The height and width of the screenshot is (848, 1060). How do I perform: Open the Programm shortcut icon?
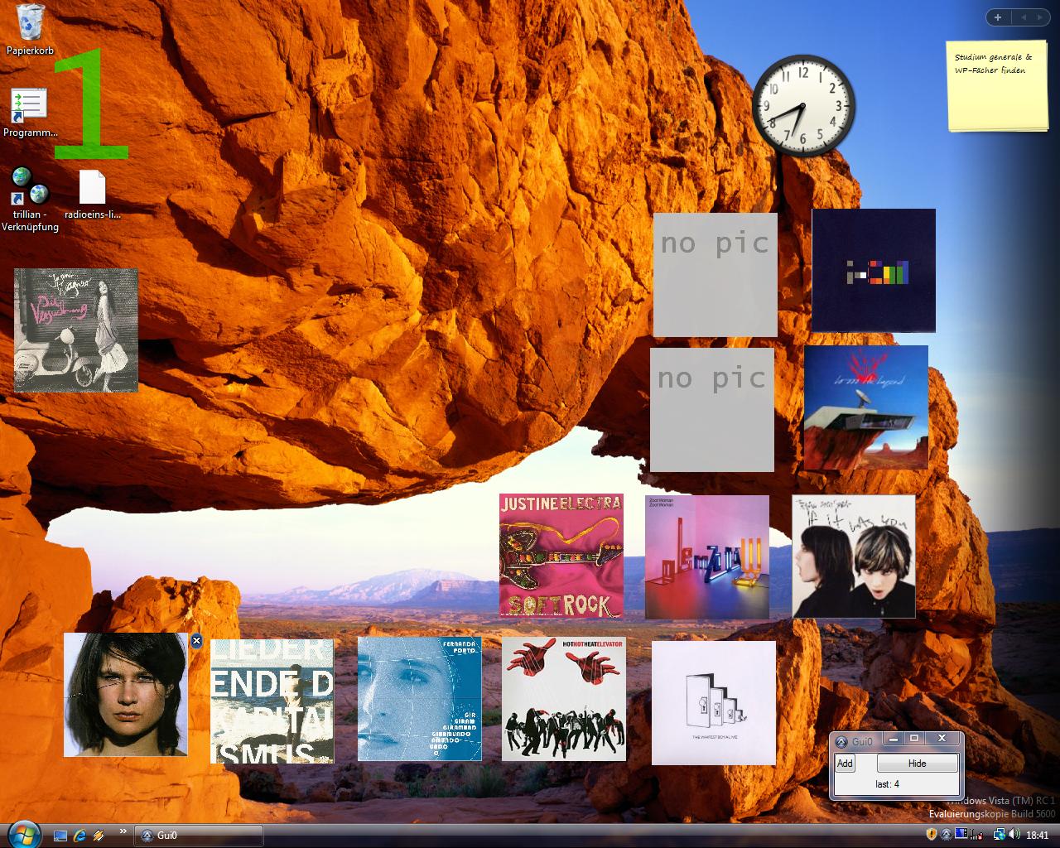[29, 106]
